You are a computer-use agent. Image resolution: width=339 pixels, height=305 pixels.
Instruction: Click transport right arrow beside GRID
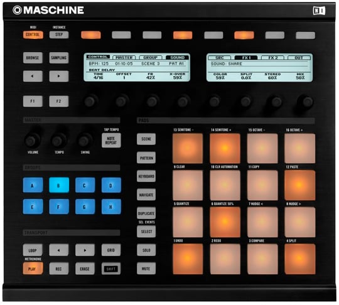(85, 250)
